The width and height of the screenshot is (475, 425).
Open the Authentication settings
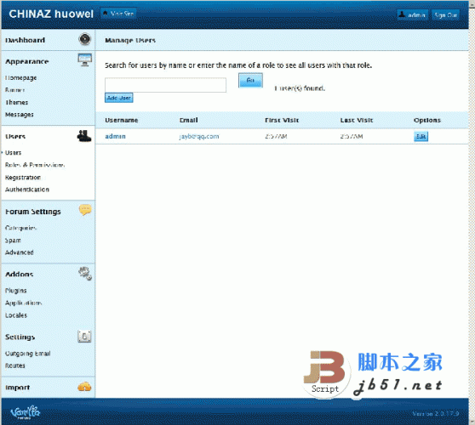click(x=27, y=190)
